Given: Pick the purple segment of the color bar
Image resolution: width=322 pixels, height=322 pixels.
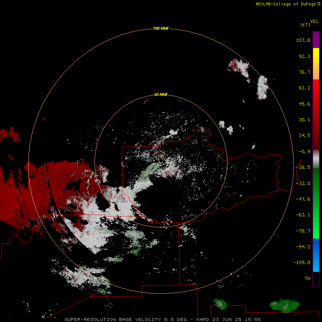Looking at the screenshot, I should (316, 40).
